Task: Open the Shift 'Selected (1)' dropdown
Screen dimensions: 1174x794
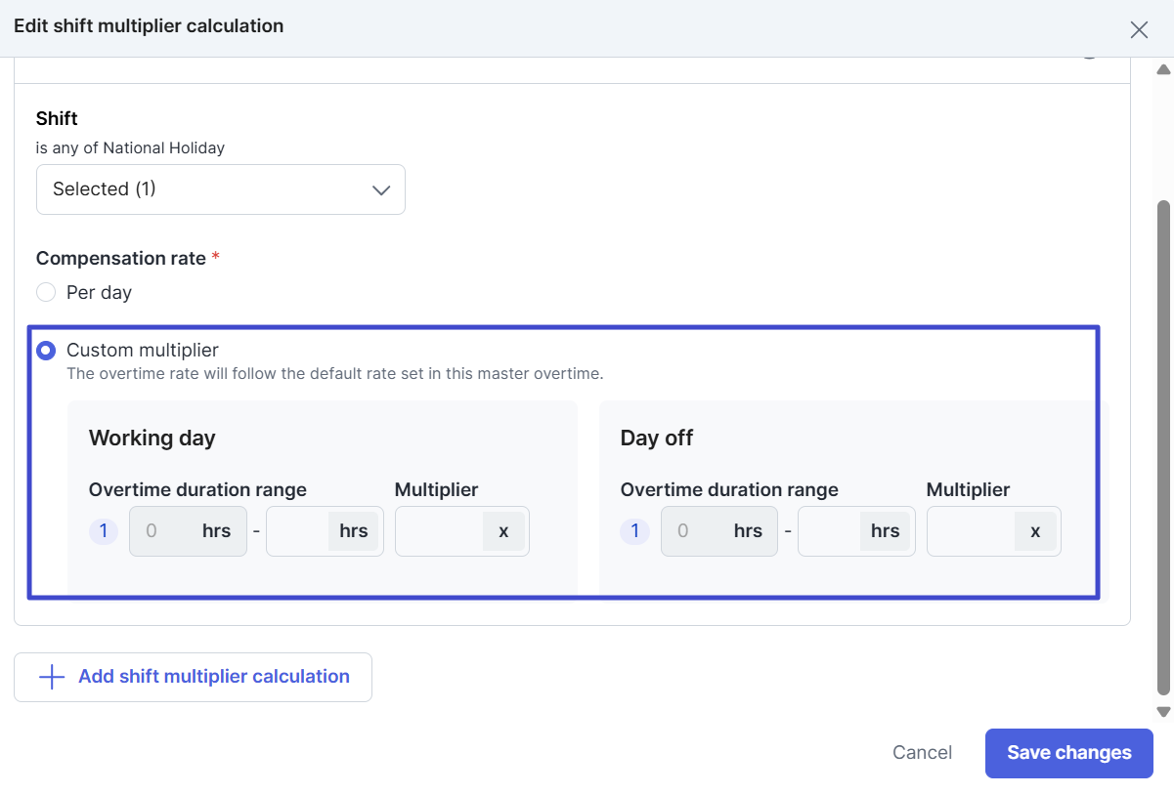Action: (220, 189)
